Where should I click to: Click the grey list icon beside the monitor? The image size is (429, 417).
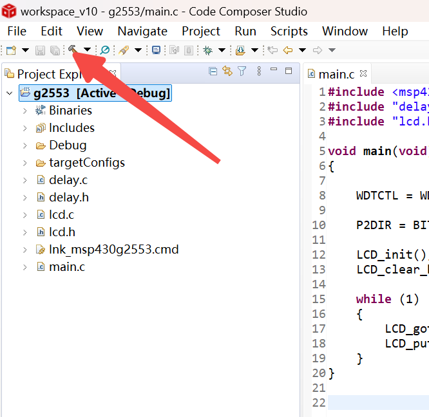coord(189,51)
